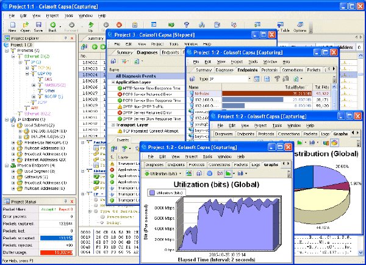This screenshot has height=265, width=366.
Task: Switch to Summary tab in Project 3 window
Action: tap(124, 53)
